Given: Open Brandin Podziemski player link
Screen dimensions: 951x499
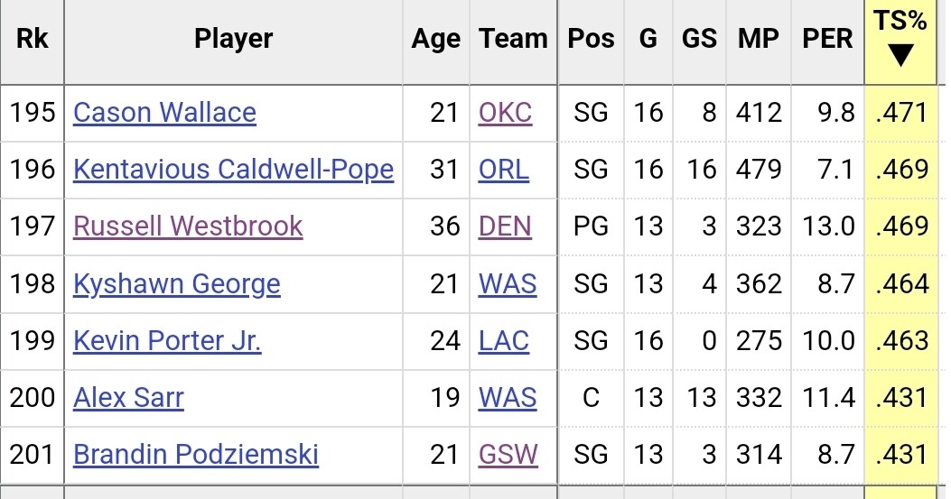Looking at the screenshot, I should (195, 454).
